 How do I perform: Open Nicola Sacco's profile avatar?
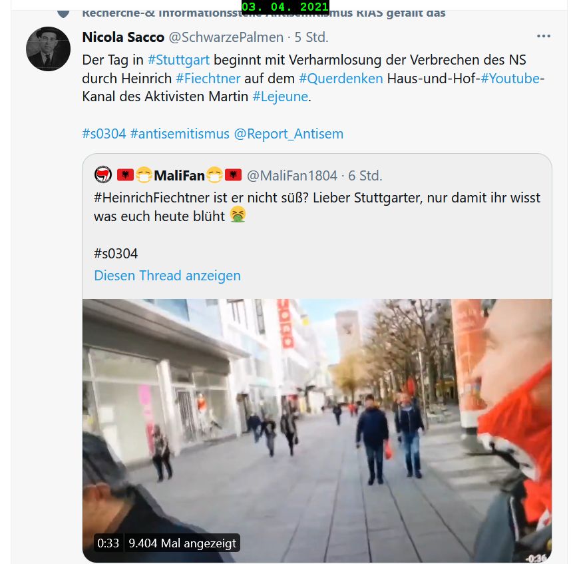(x=48, y=49)
